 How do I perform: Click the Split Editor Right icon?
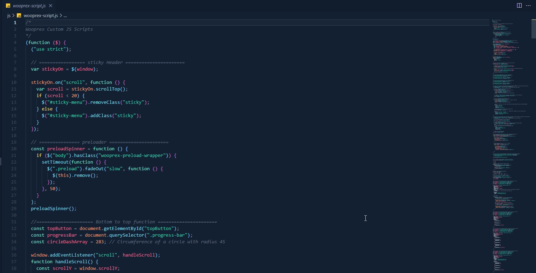click(519, 6)
